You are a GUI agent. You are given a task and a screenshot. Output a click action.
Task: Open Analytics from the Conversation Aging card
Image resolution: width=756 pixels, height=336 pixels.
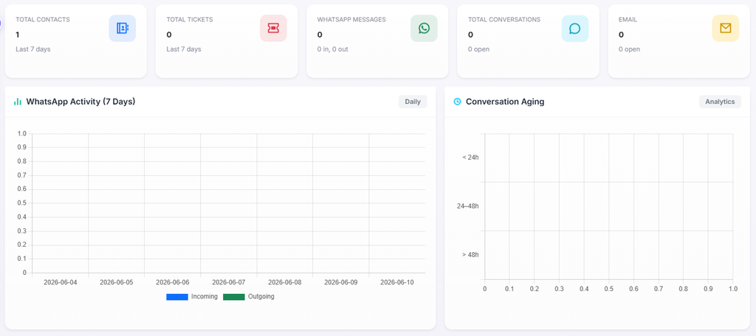720,102
